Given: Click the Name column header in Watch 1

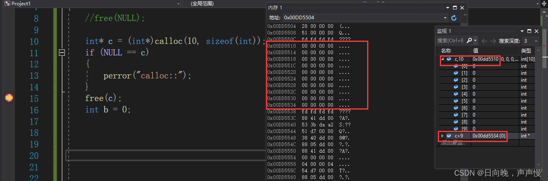Looking at the screenshot, I should click(446, 50).
